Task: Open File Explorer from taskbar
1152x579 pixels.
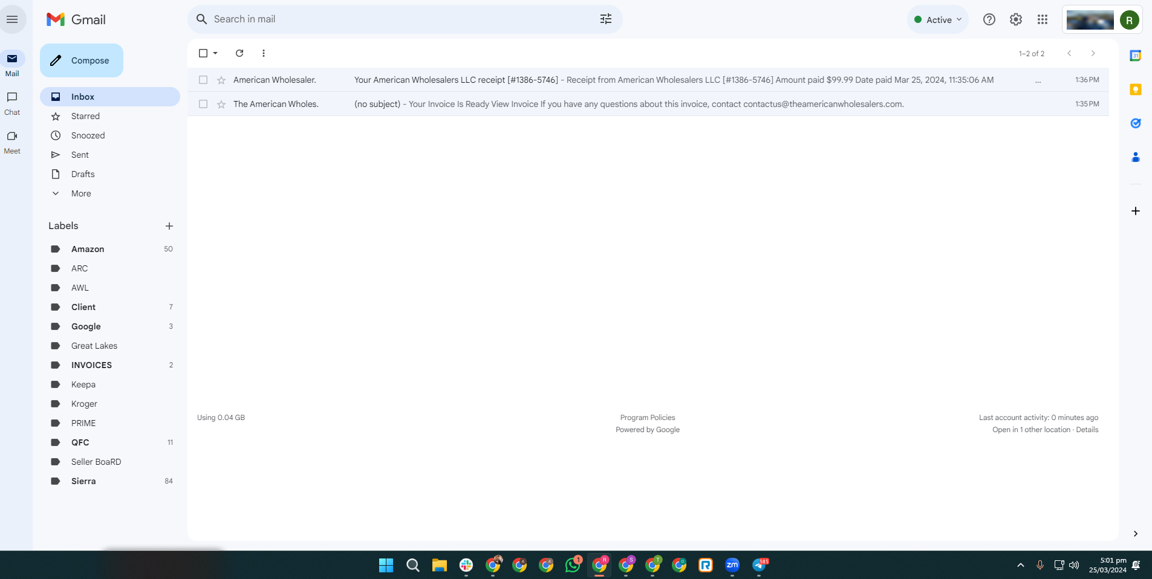Action: point(440,565)
